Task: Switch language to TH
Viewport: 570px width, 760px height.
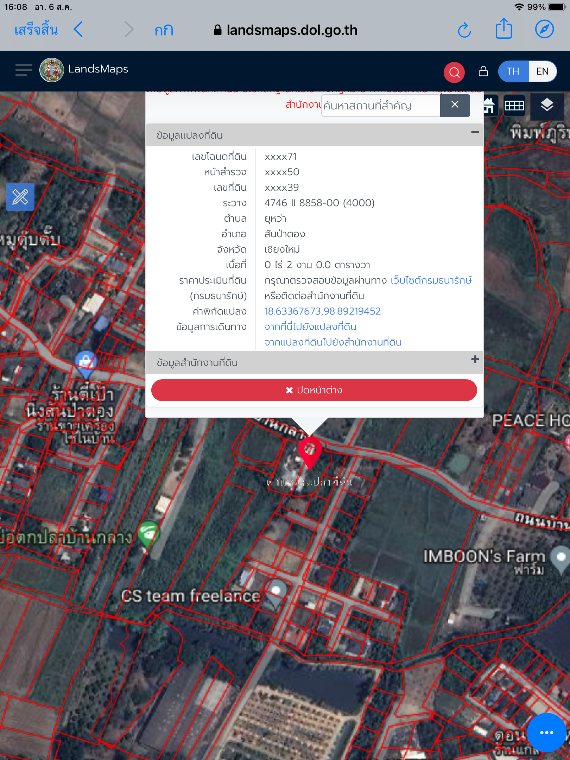Action: (513, 71)
